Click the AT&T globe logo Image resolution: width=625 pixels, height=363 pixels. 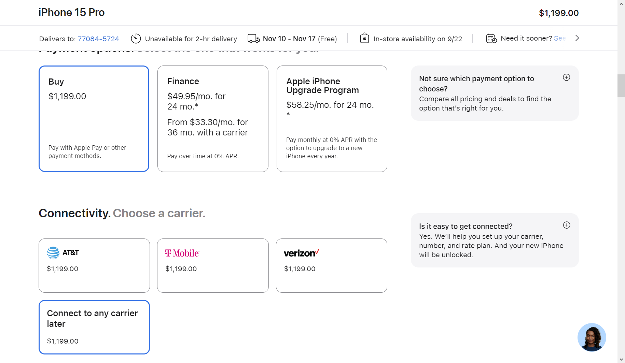point(53,253)
